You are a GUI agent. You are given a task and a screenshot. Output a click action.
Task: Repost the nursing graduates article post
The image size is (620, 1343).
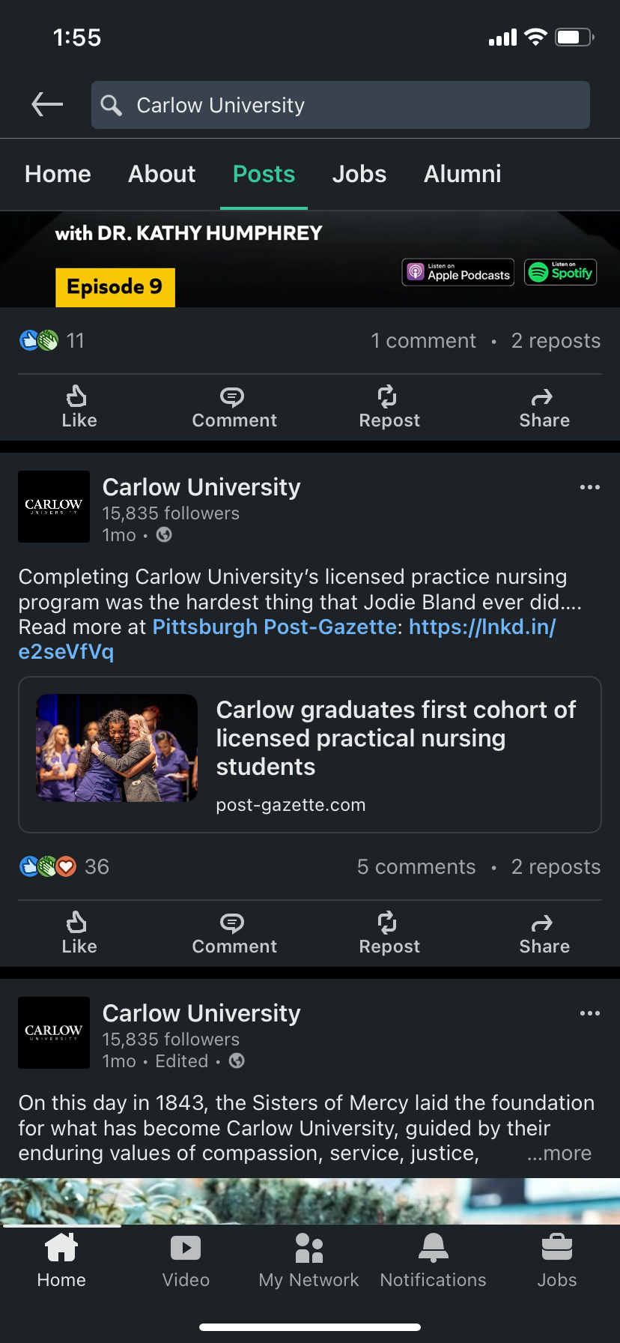(389, 932)
